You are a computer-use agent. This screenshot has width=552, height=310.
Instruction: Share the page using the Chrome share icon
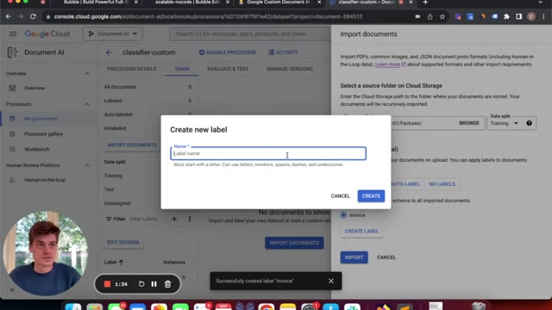[x=430, y=16]
